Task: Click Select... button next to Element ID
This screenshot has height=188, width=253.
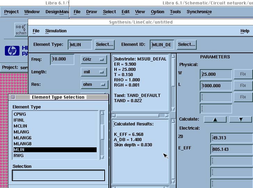Action: pos(187,44)
